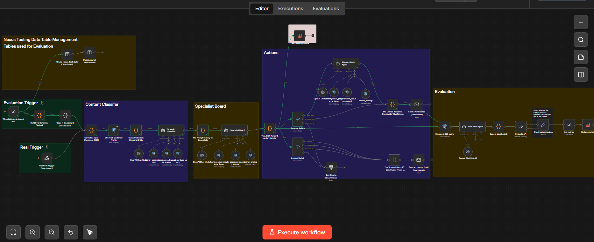
Task: Click the pink Insert Testing Results node
Action: click(300, 36)
